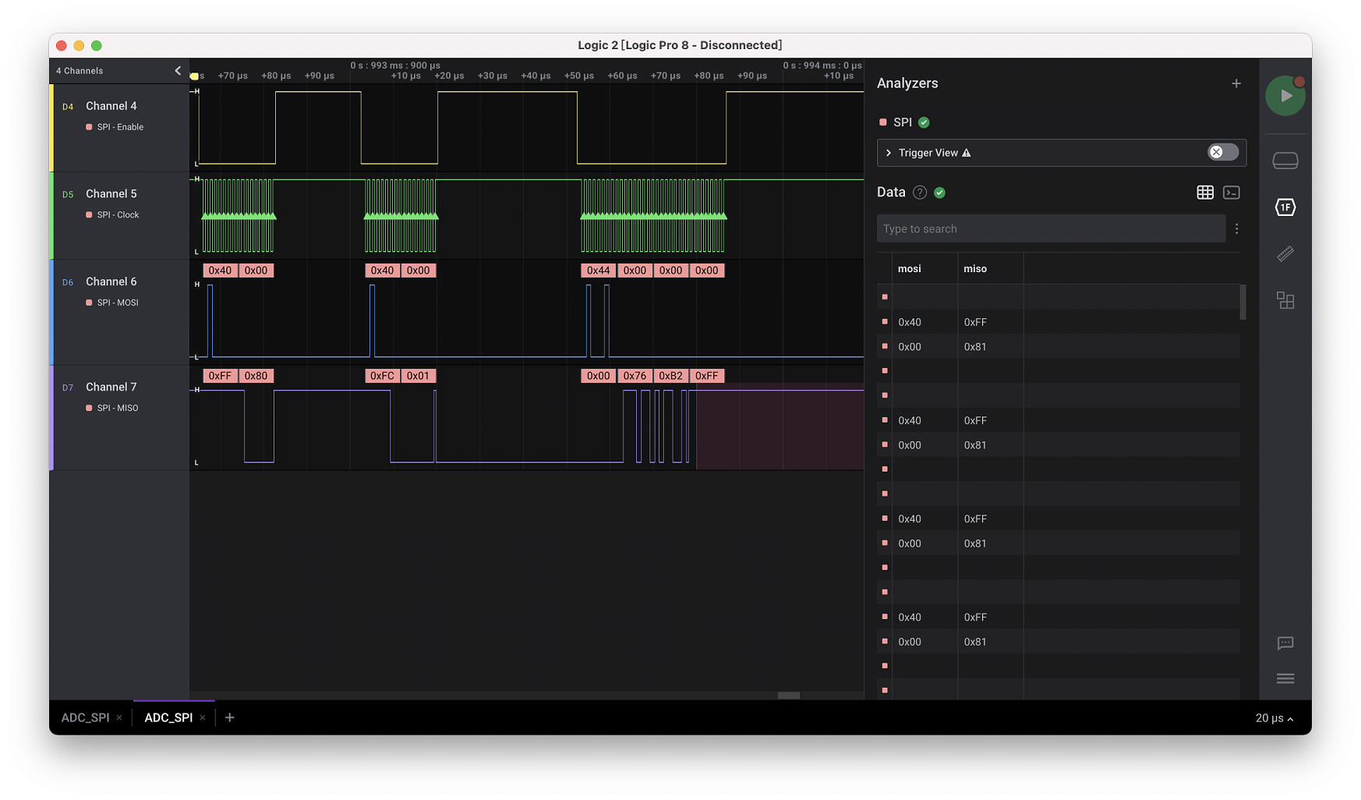Collapse the channels sidebar with chevron

click(178, 71)
